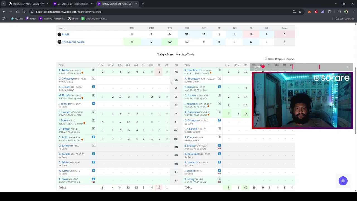Open the Chrome extensions puzzle icon
357x201 pixels.
[x=330, y=12]
